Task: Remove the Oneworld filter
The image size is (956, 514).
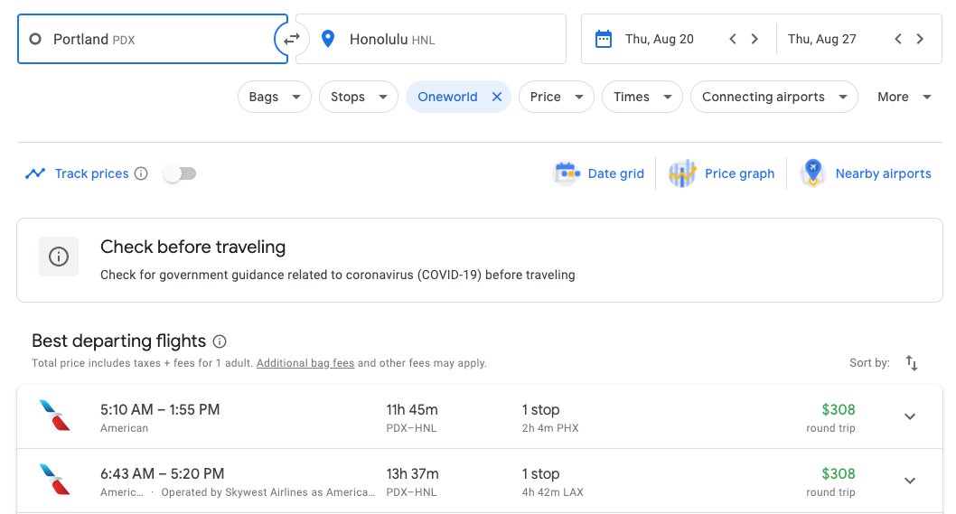Action: (x=497, y=97)
